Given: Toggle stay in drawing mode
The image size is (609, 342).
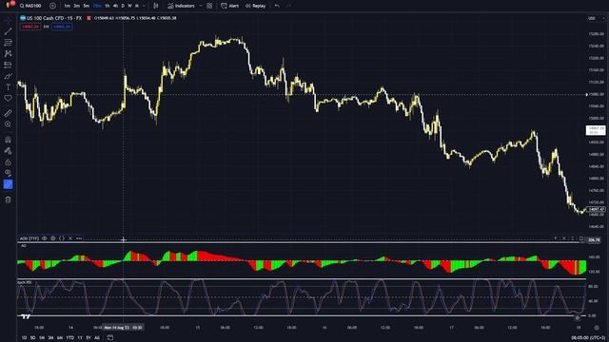Looking at the screenshot, I should 8,151.
